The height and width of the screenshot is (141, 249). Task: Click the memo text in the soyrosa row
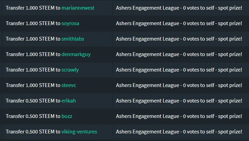[x=179, y=23]
